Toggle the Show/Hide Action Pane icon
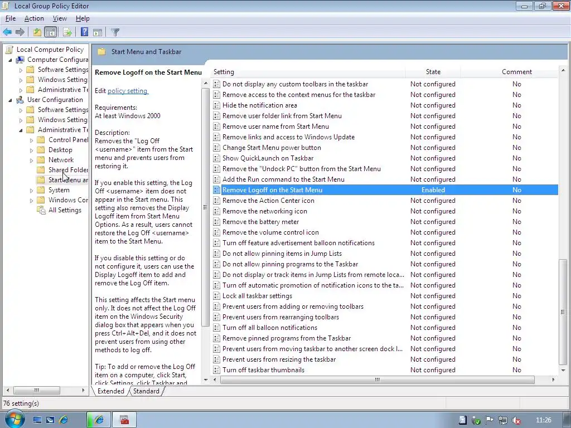 coord(98,32)
